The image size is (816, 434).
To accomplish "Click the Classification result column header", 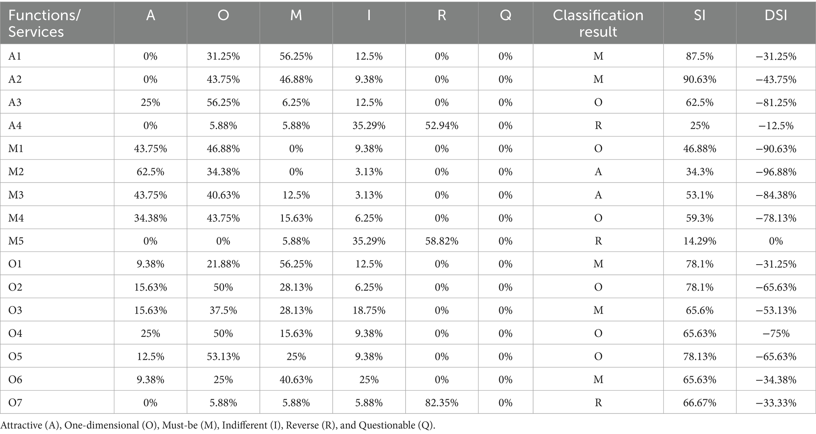I will coord(598,23).
